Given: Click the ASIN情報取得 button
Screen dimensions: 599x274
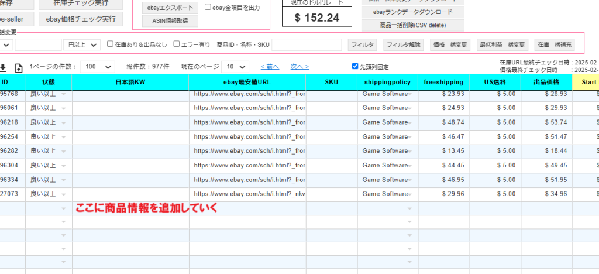Looking at the screenshot, I should pyautogui.click(x=170, y=21).
